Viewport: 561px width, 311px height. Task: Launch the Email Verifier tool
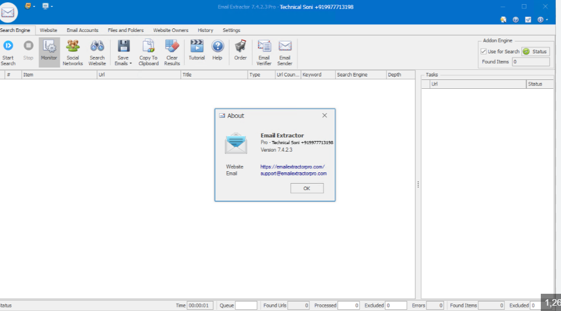point(264,53)
